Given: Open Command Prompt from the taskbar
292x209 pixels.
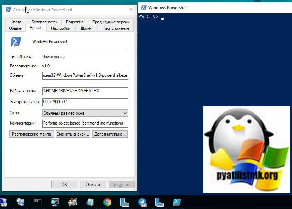Looking at the screenshot, I should [38, 202].
